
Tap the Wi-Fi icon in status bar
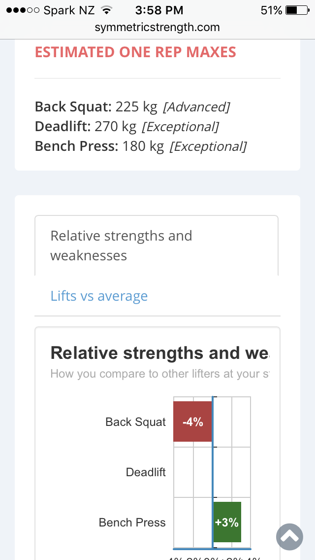pyautogui.click(x=105, y=10)
